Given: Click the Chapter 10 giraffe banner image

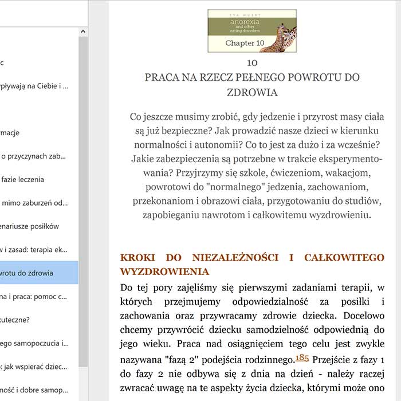Looking at the screenshot, I should (x=252, y=31).
